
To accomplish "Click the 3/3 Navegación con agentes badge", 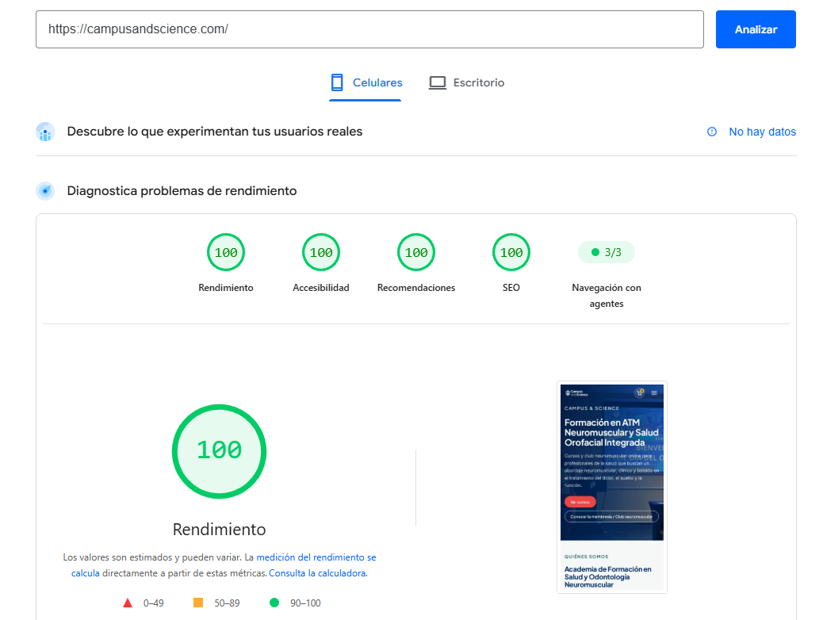I will (607, 252).
